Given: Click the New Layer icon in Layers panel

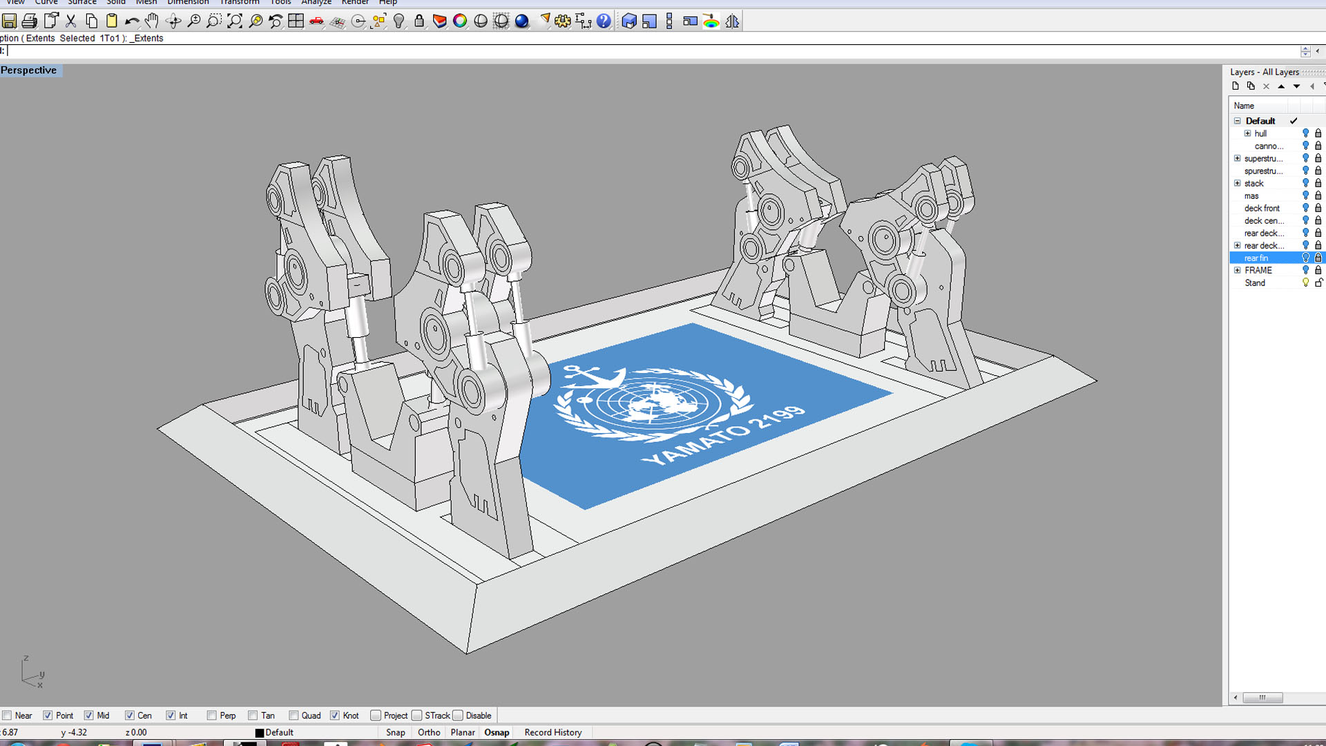Looking at the screenshot, I should (1236, 86).
